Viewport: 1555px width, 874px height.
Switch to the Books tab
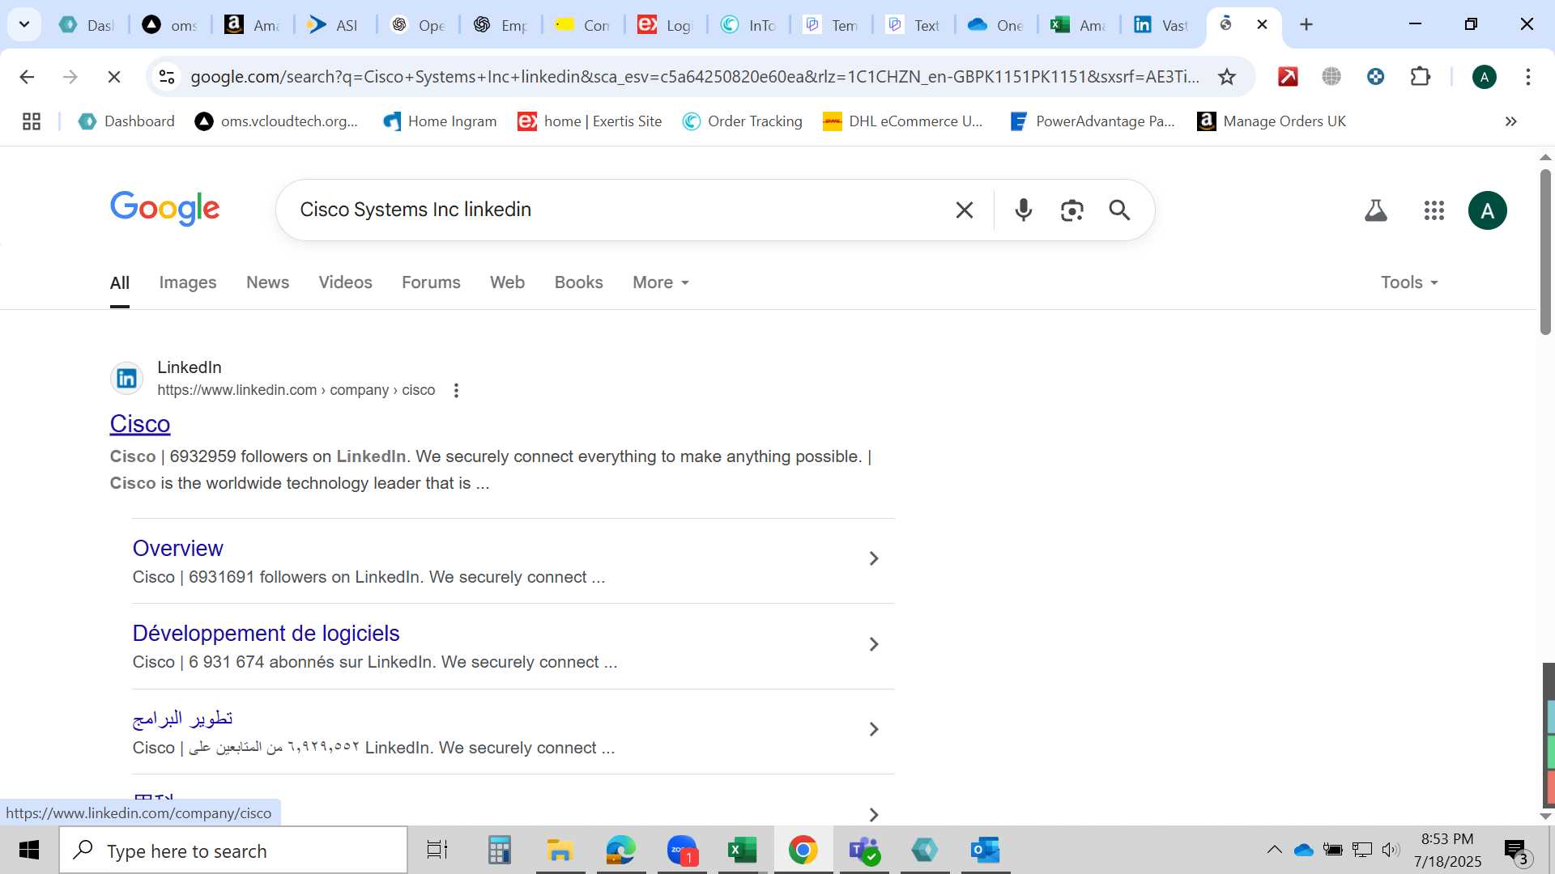pyautogui.click(x=578, y=282)
